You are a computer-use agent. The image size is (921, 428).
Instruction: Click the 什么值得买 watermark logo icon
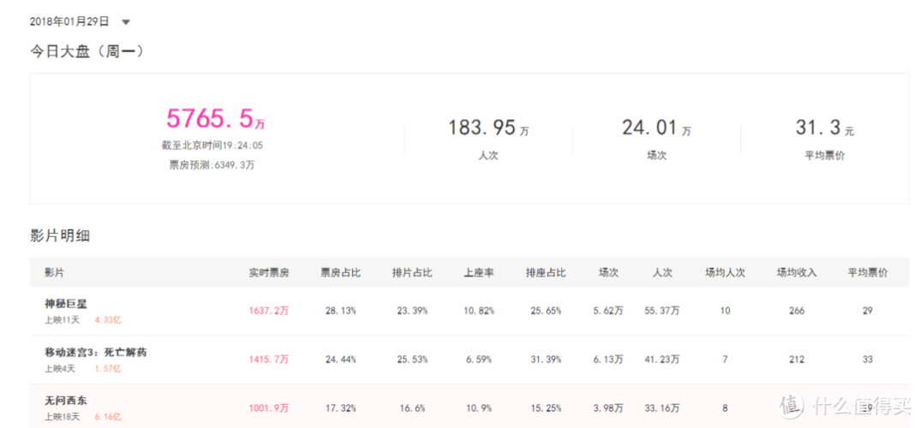pos(792,403)
